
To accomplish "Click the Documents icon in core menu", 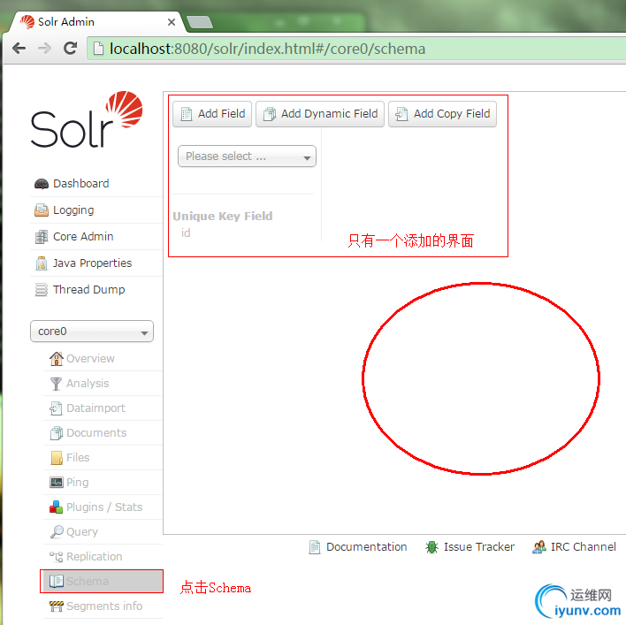I will pyautogui.click(x=57, y=433).
